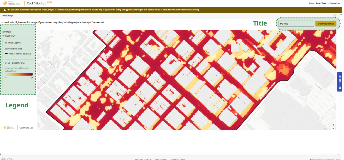The height and width of the screenshot is (160, 344).
Task: Click the UTCI color gradient legend bar
Action: point(19,74)
